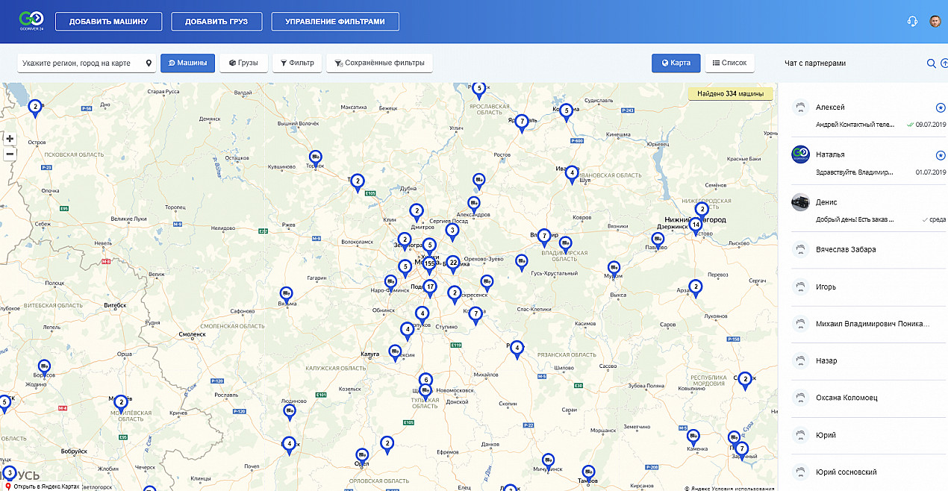Open the support headset icon

point(912,21)
